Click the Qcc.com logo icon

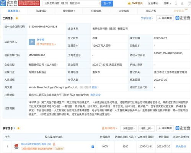click(x=3, y=3)
